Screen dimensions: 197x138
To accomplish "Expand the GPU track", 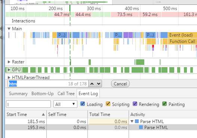I will 9,70.
